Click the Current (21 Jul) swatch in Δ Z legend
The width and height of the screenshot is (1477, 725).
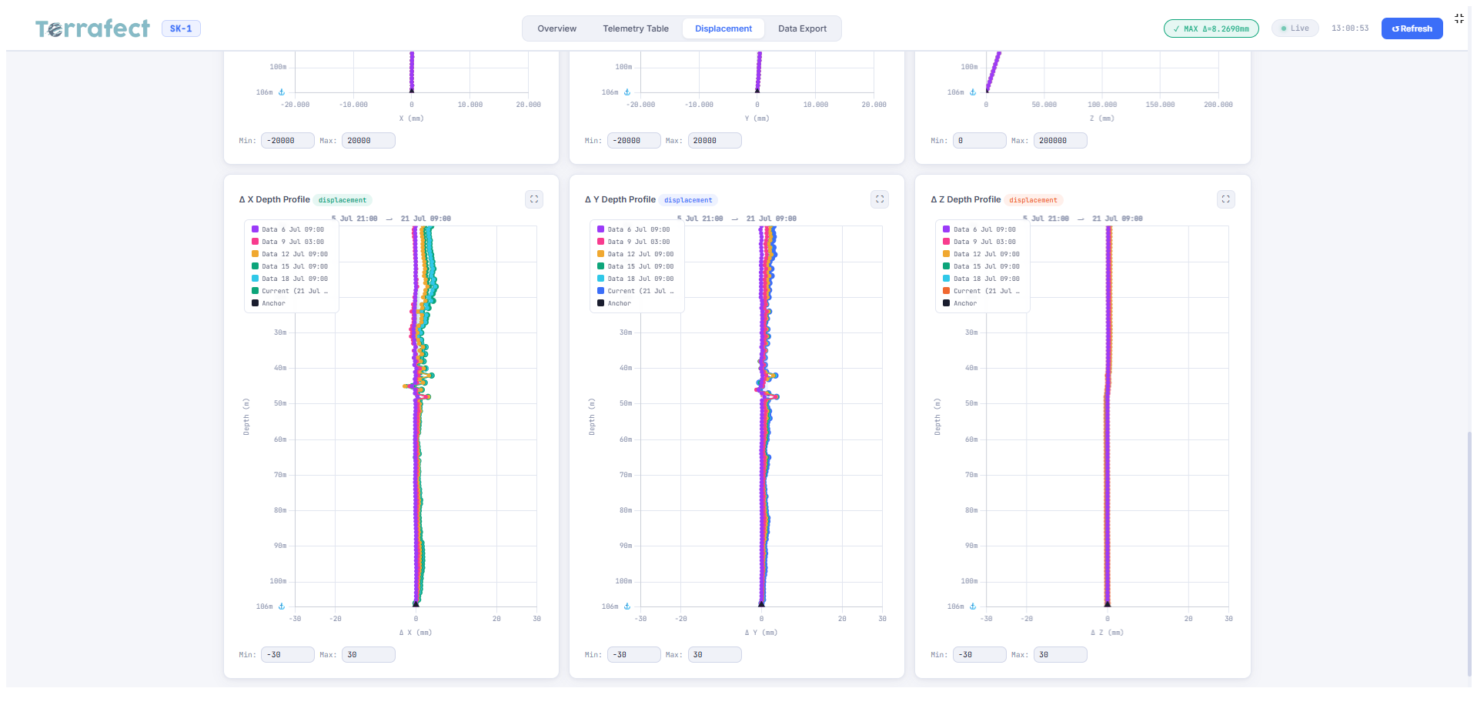(946, 291)
